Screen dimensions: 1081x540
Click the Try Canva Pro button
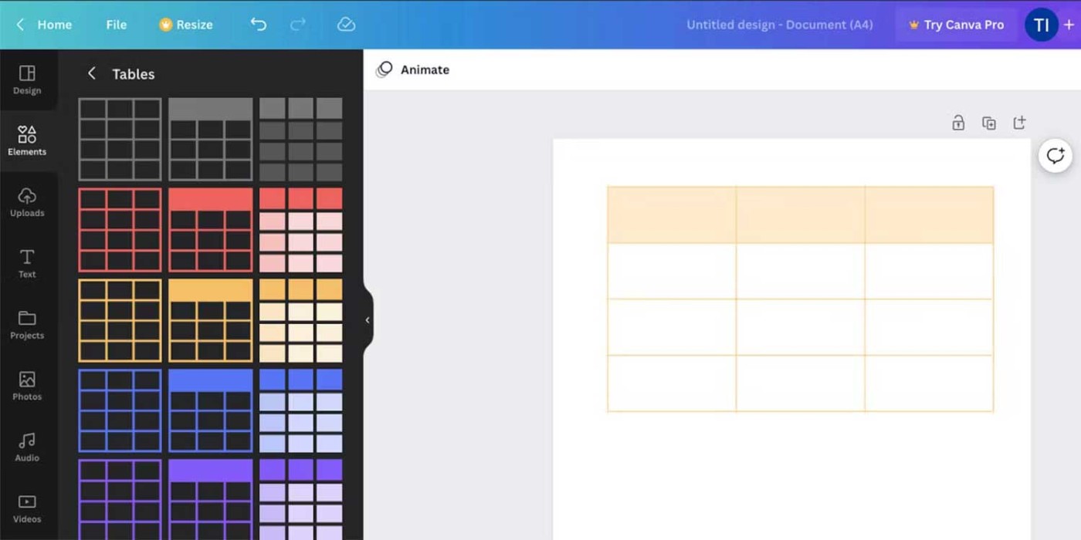pos(956,25)
